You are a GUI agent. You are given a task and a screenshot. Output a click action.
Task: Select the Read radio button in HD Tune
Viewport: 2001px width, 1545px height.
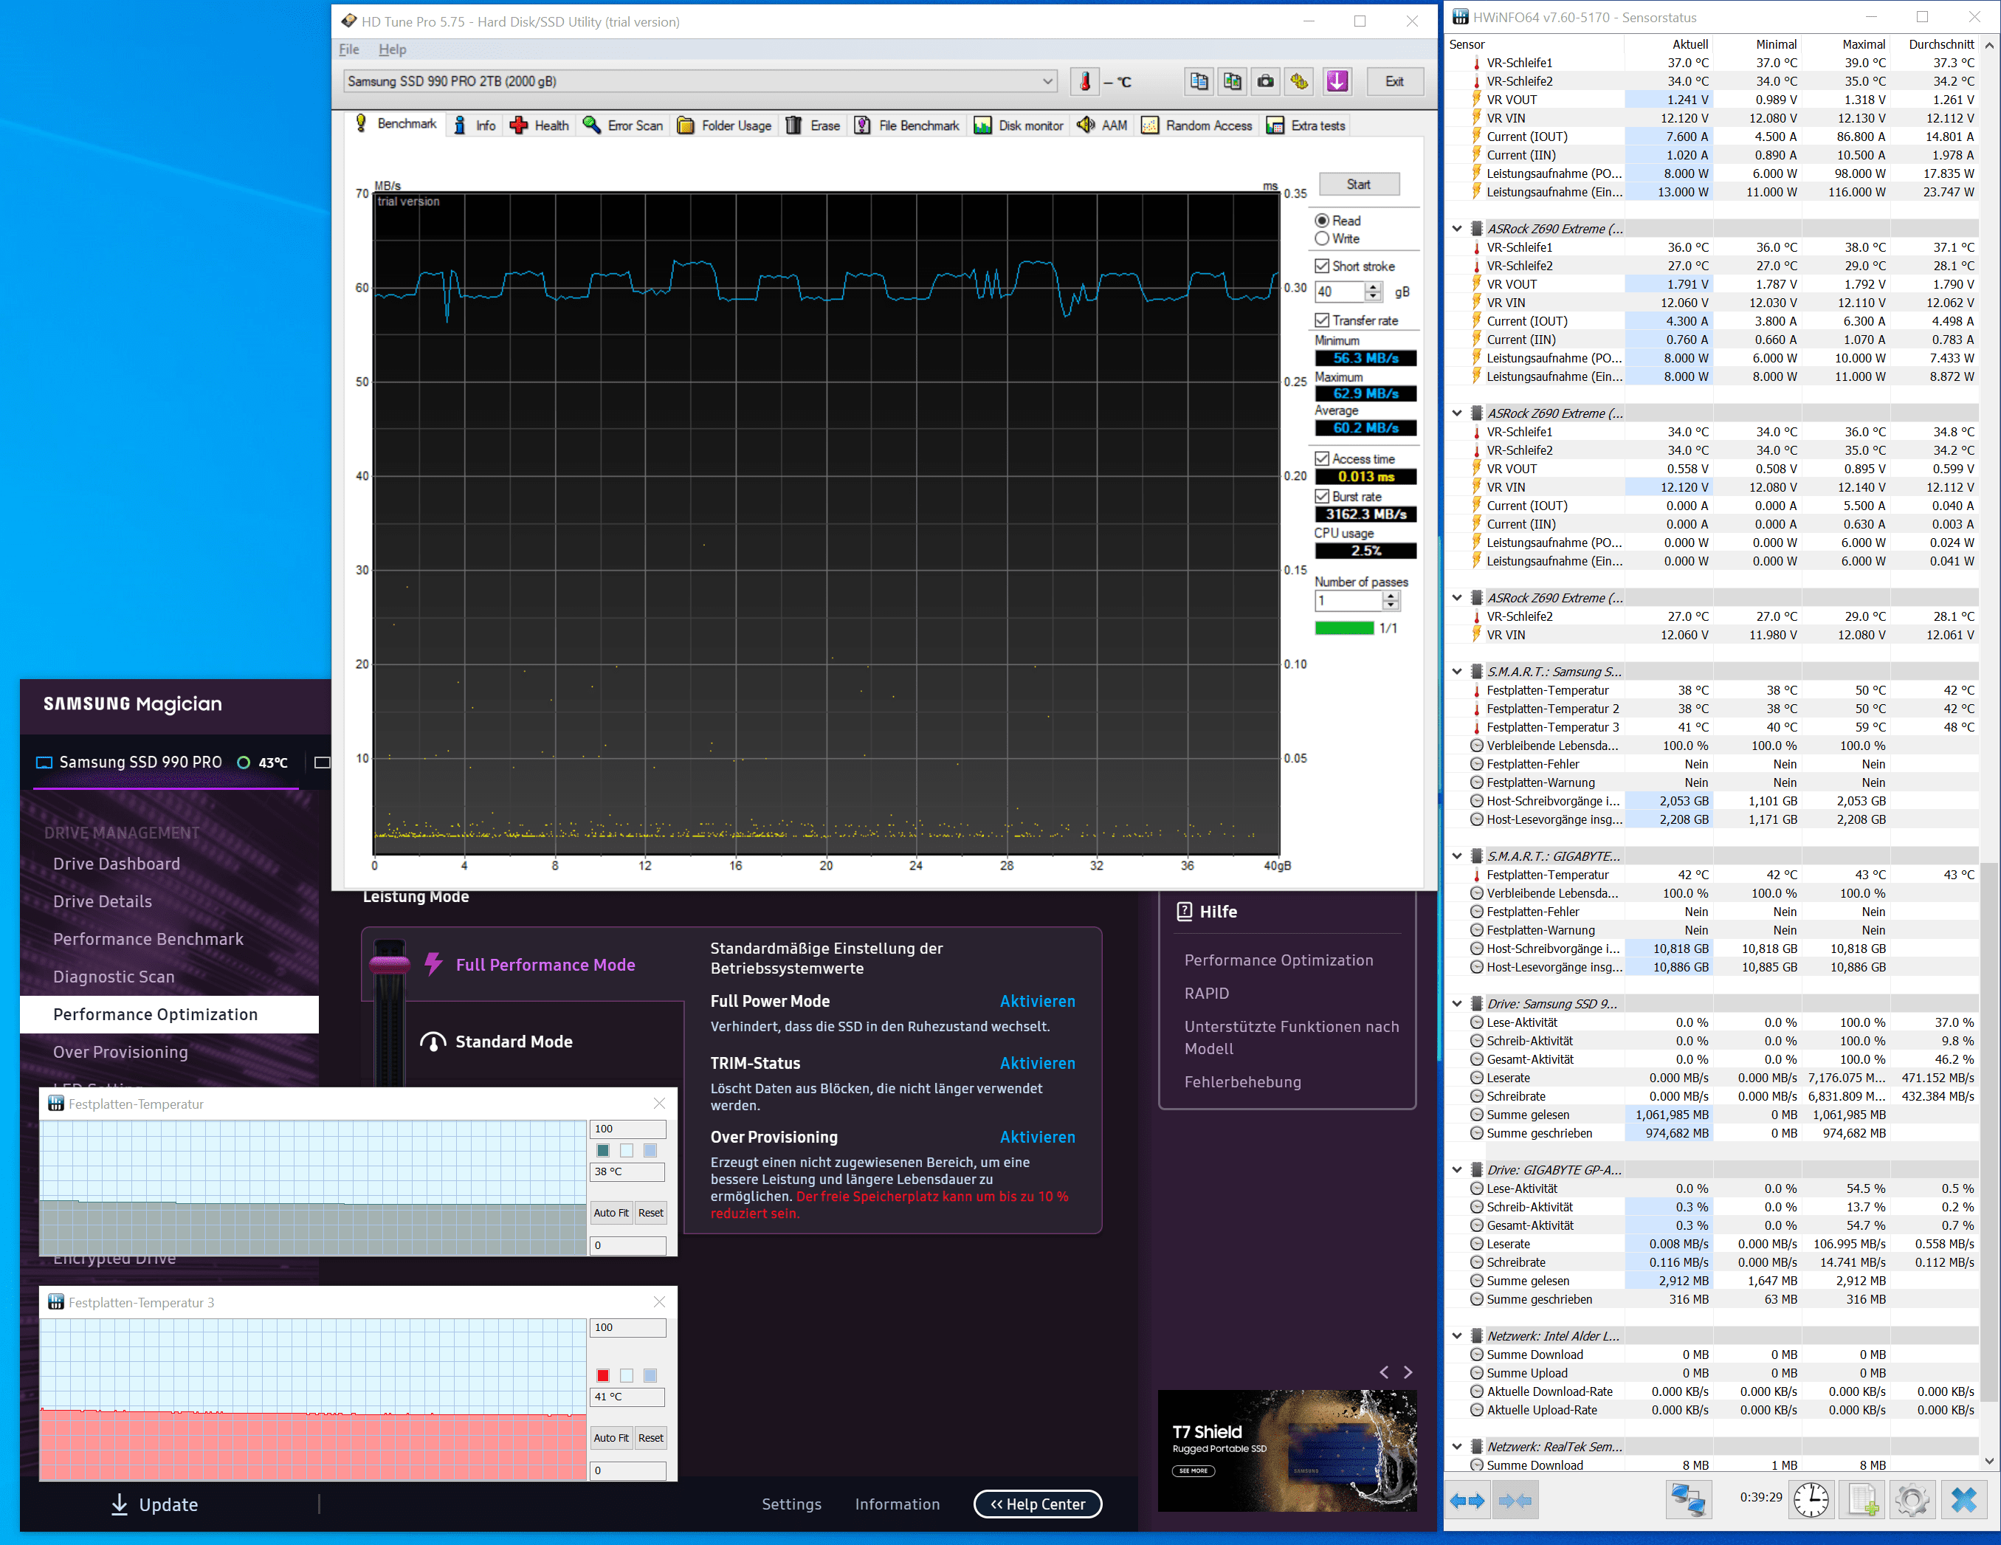tap(1322, 221)
